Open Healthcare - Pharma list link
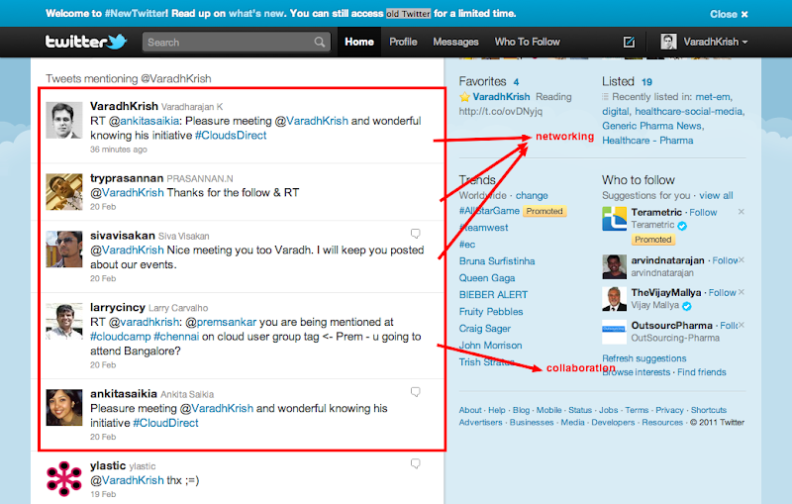The image size is (792, 504). 647,141
